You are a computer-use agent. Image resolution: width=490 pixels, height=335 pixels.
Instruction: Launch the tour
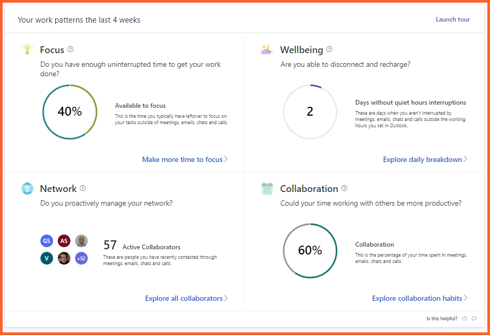452,19
